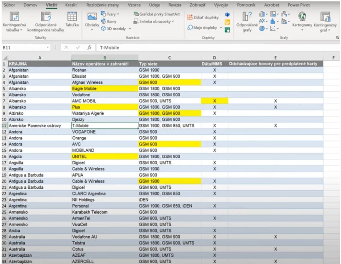
Task: Open the Zobraziť tab
Action: point(198,5)
